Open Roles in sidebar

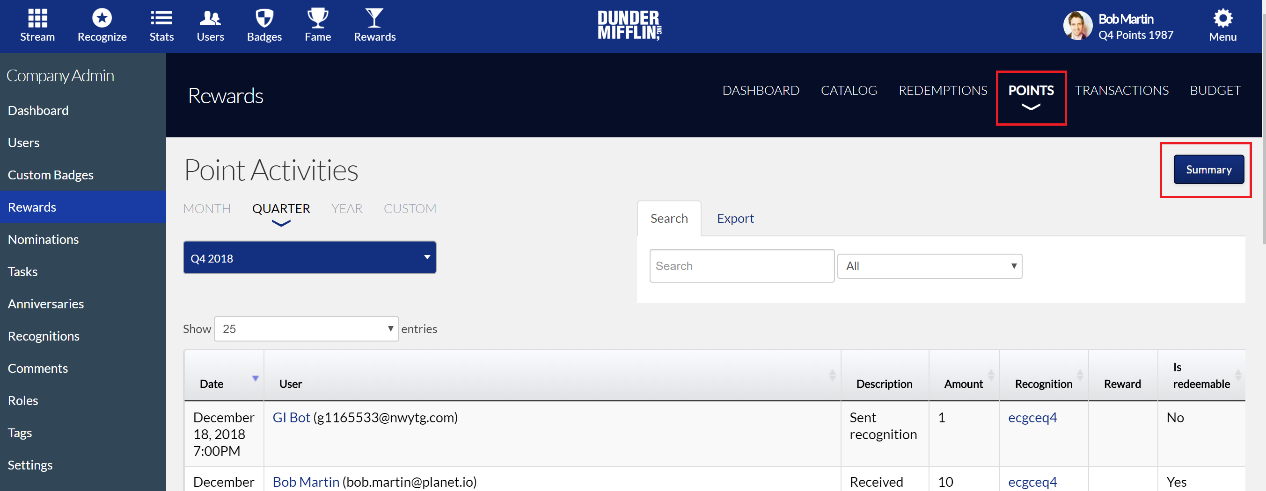(x=82, y=400)
